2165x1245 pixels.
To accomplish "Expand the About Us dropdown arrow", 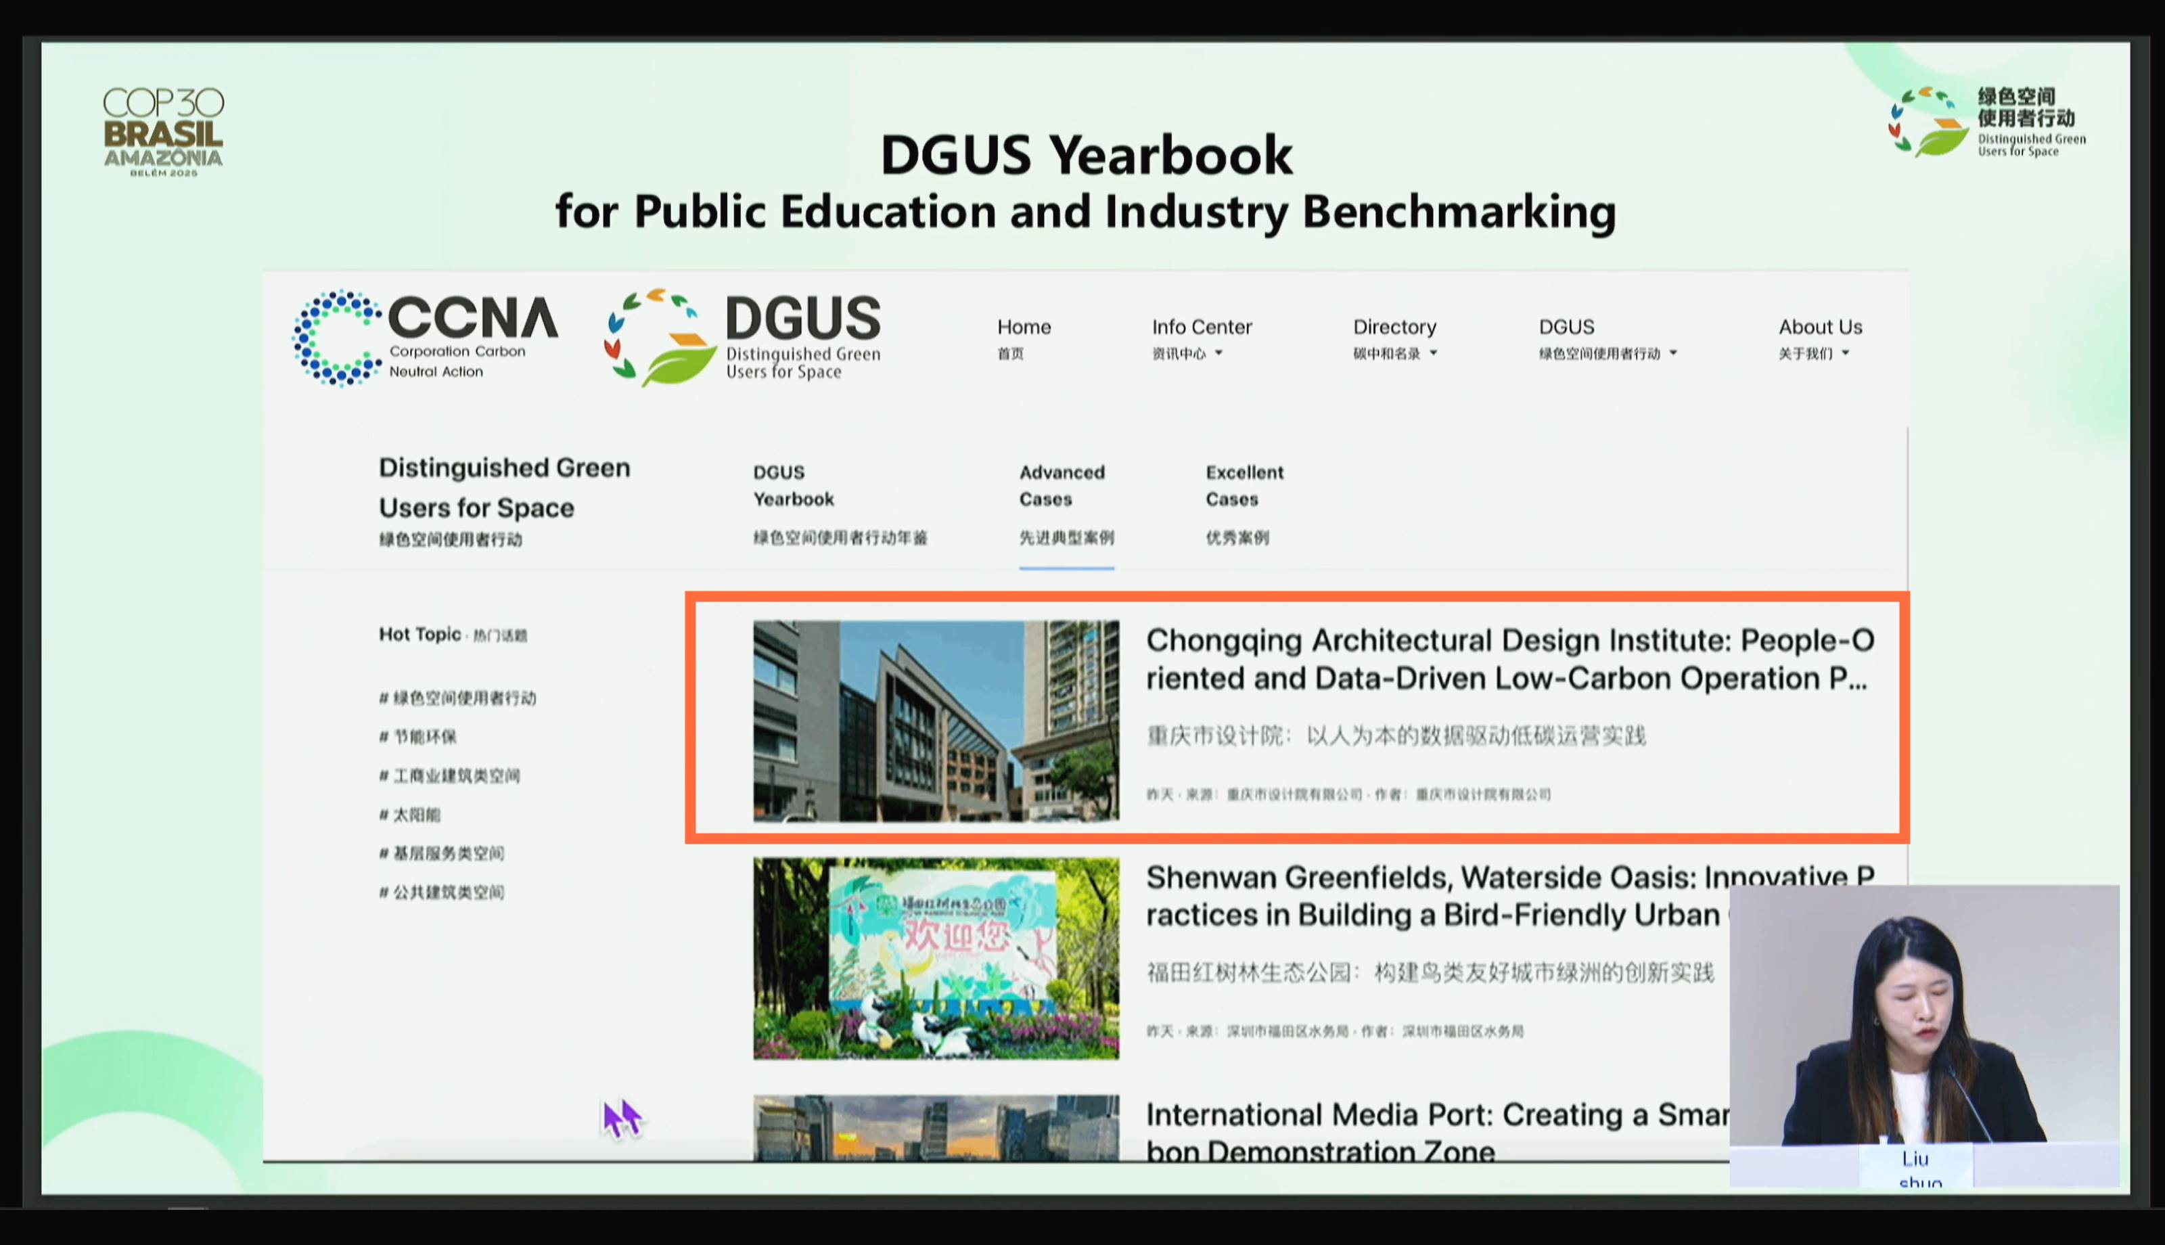I will tap(1846, 353).
